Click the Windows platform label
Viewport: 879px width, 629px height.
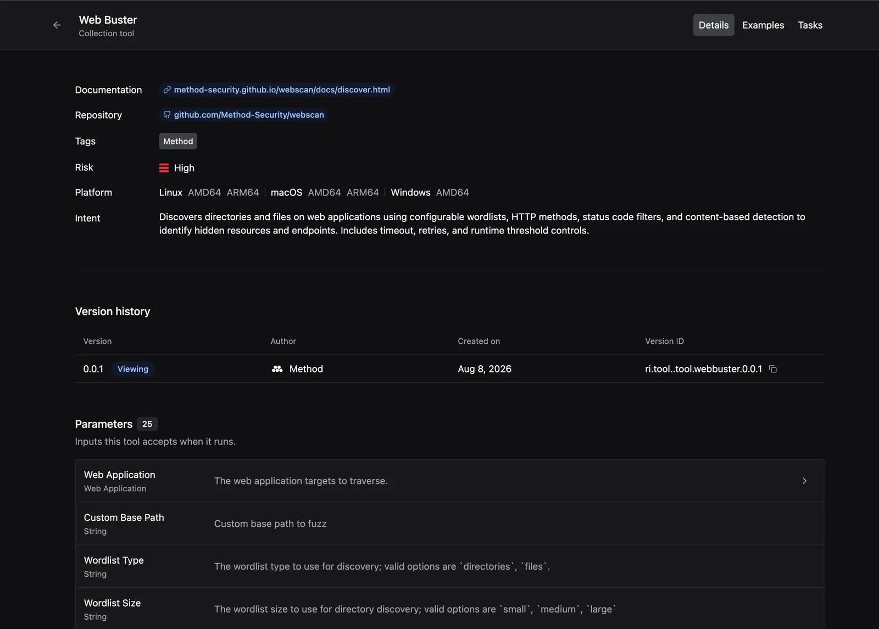coord(410,192)
